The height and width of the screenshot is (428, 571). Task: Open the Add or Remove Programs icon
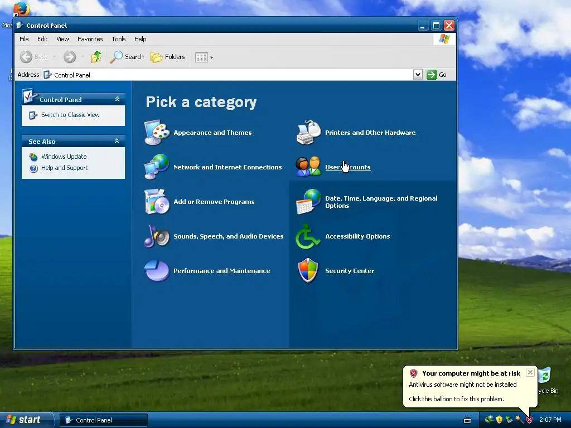click(157, 201)
